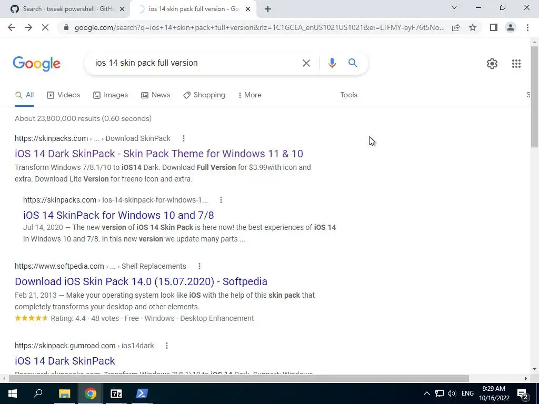This screenshot has width=539, height=404.
Task: Open the Softpedia iOS Skin Pack download link
Action: 141,281
